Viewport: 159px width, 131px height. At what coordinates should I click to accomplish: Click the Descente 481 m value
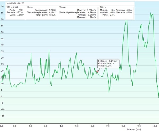(x=129, y=12)
